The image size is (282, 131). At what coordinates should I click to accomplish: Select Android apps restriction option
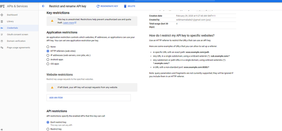(48, 60)
